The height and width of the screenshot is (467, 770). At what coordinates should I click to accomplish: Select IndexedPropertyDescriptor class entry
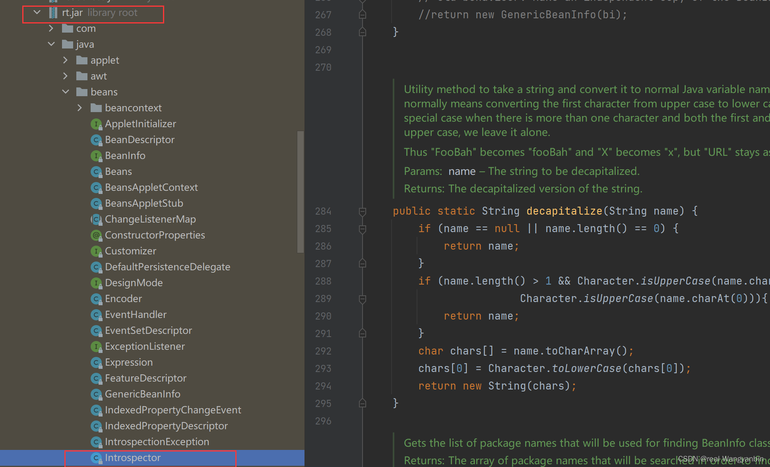pos(166,426)
